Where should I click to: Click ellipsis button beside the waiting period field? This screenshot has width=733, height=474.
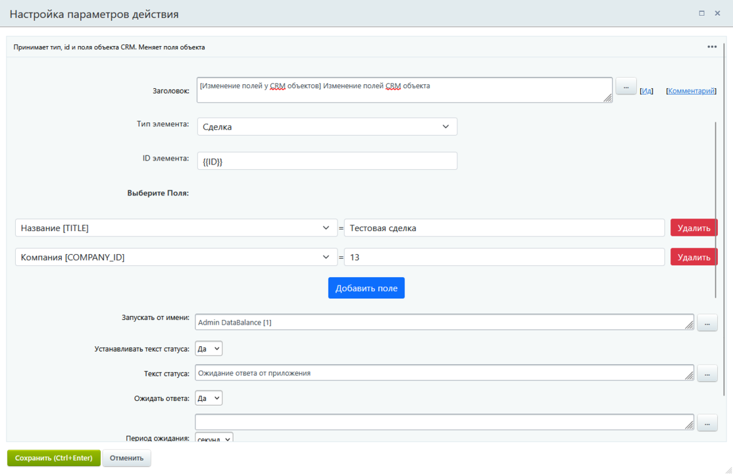click(x=707, y=423)
